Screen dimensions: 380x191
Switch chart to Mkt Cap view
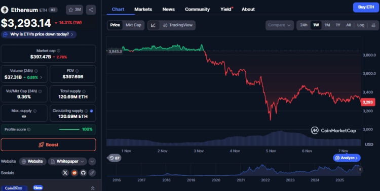pyautogui.click(x=133, y=25)
